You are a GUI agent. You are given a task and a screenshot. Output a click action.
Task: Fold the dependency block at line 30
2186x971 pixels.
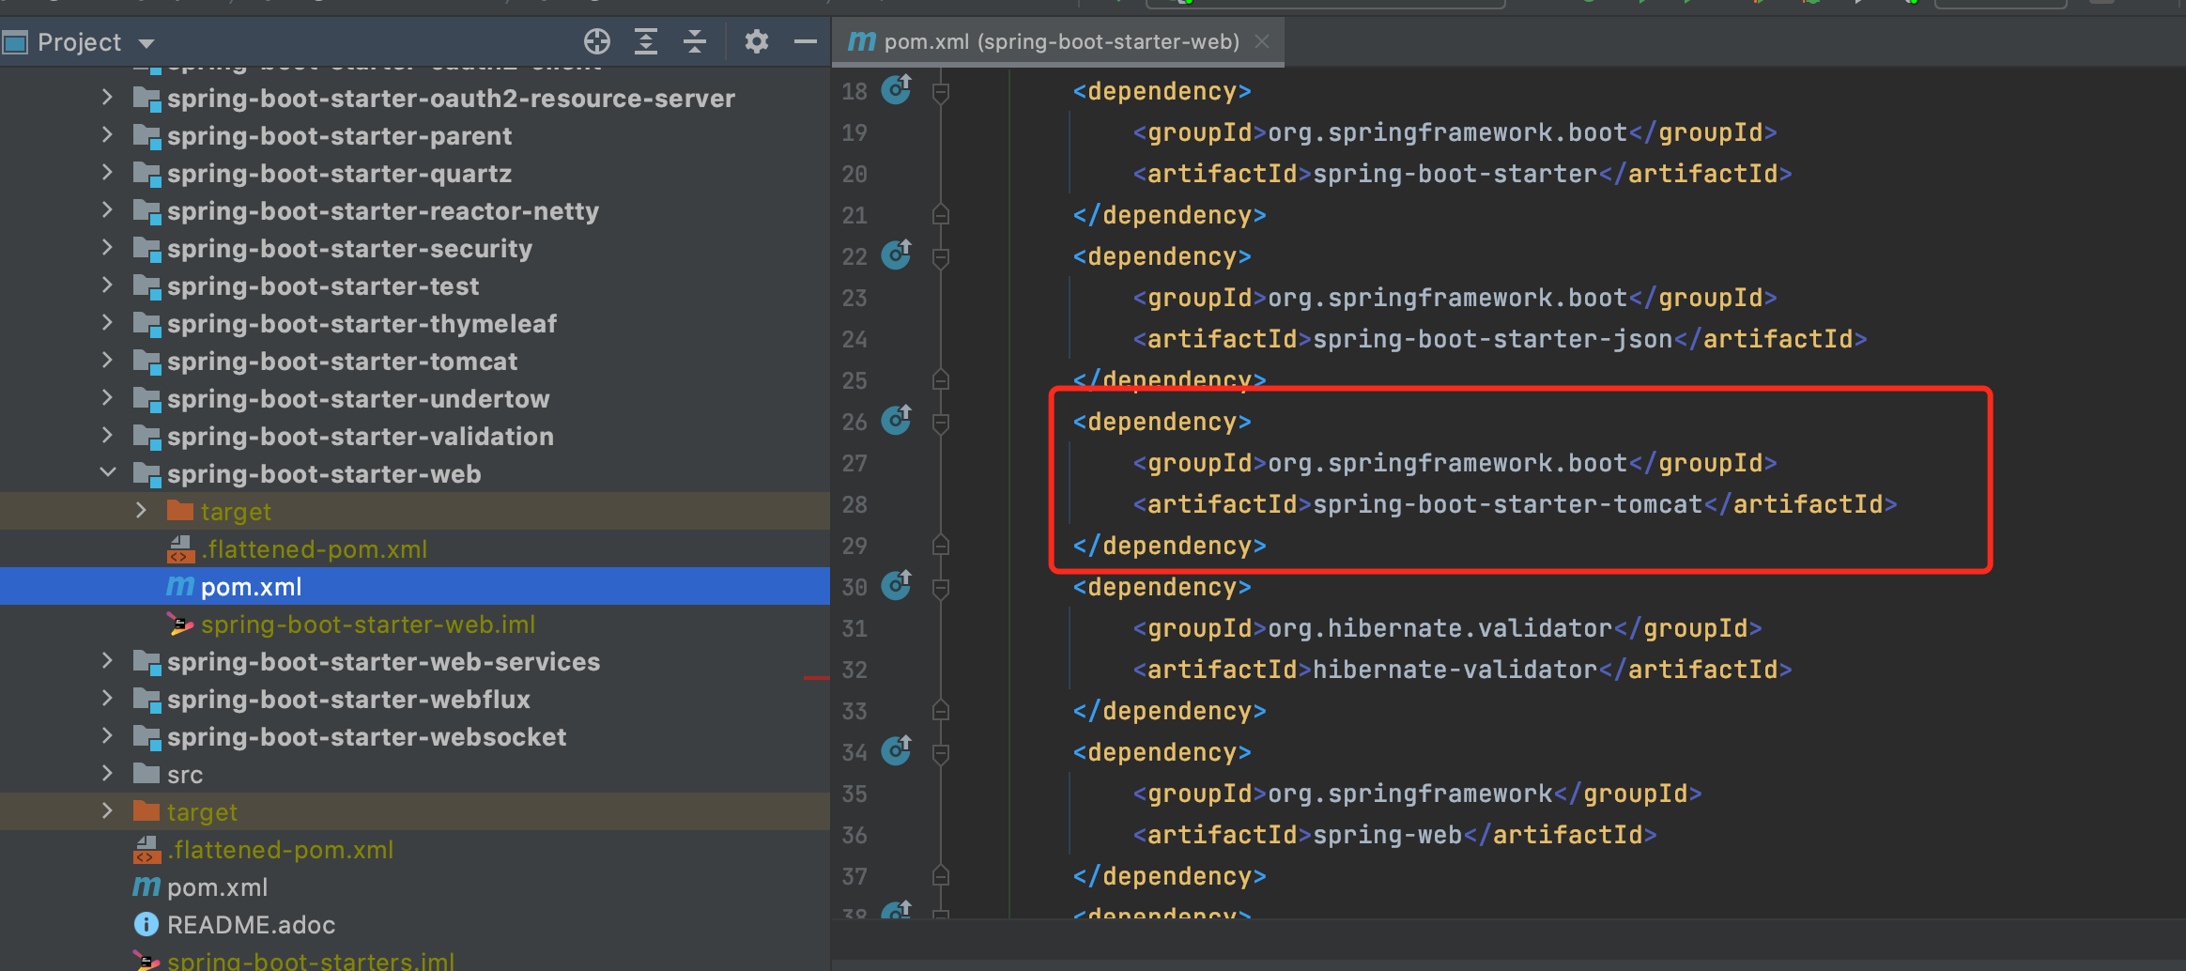941,588
